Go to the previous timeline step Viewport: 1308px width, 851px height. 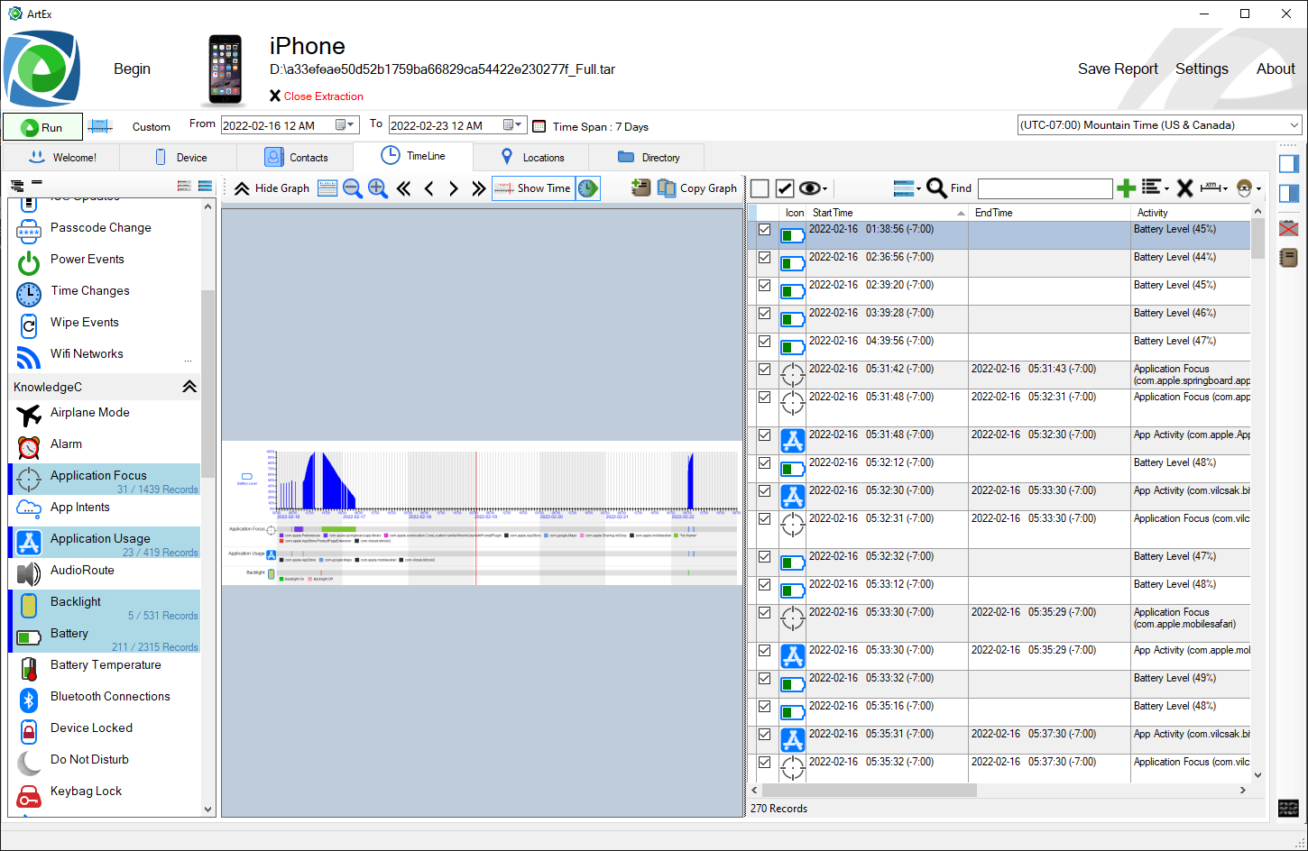pos(429,188)
